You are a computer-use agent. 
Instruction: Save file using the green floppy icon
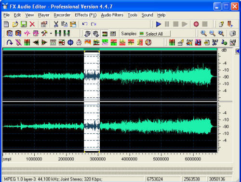pos(24,24)
